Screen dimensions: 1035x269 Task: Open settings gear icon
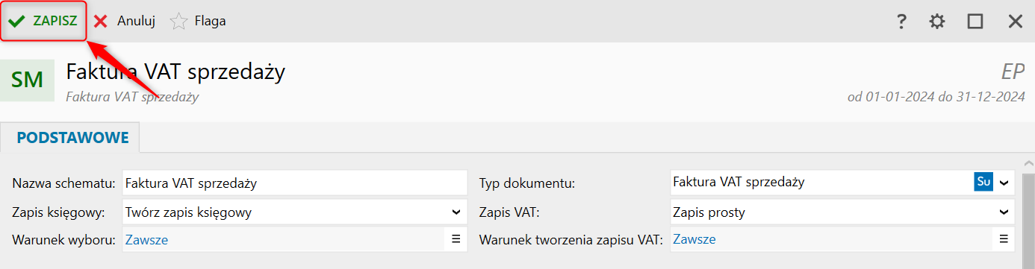(937, 22)
